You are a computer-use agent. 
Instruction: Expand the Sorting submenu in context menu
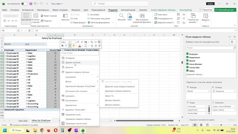point(80,77)
